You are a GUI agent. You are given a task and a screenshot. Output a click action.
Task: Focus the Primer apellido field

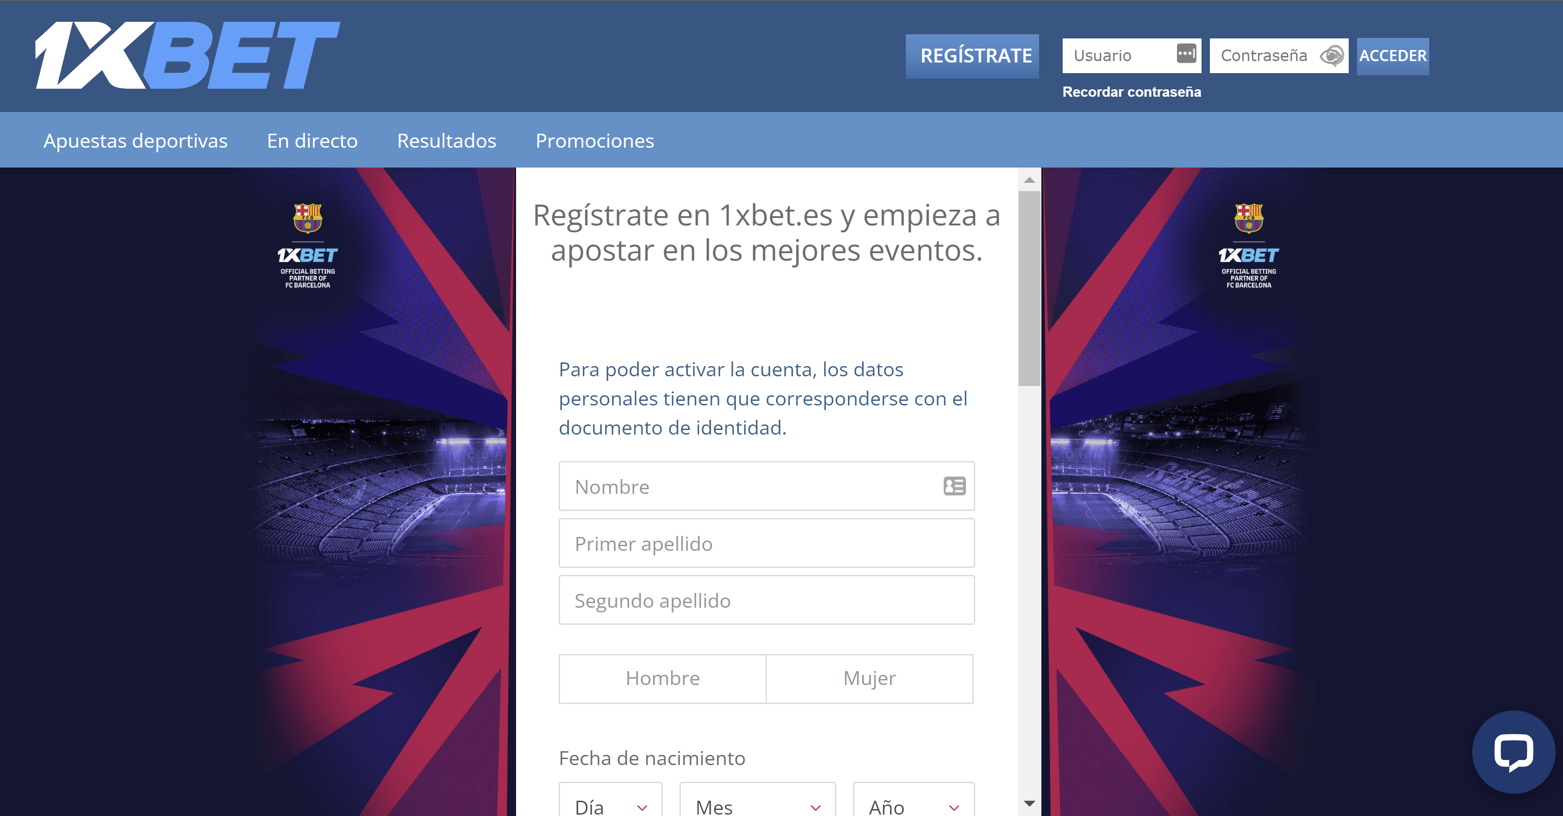coord(766,543)
